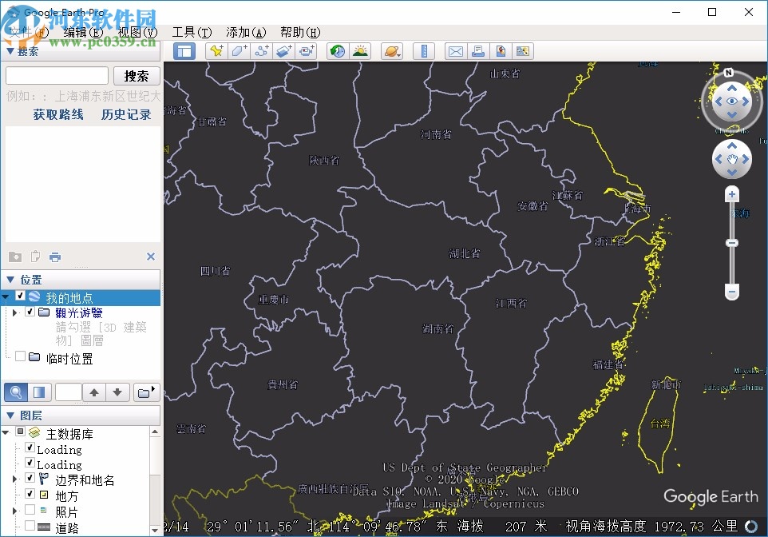Viewport: 768px width, 537px height.
Task: Expand the 觀光游覽 folder
Action: [x=14, y=312]
